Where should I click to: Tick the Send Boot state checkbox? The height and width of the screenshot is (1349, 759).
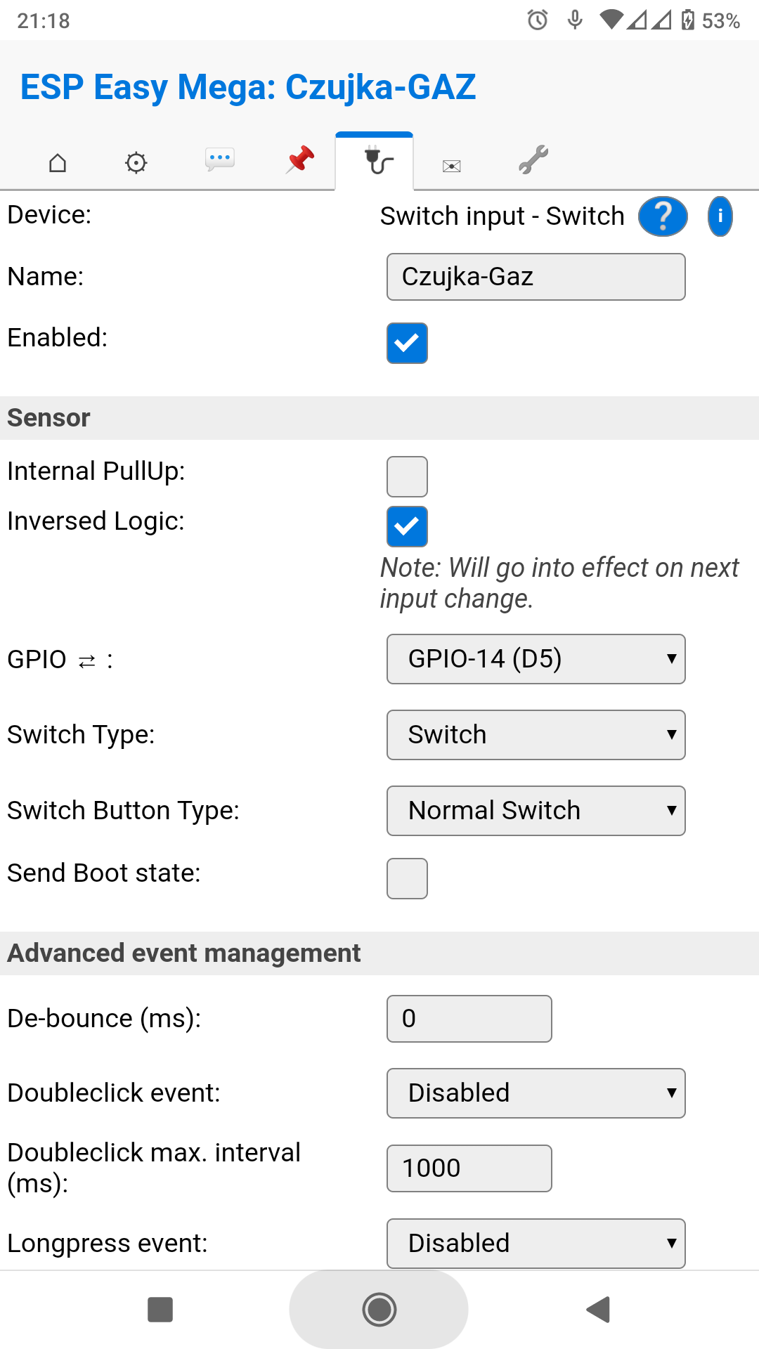[407, 878]
